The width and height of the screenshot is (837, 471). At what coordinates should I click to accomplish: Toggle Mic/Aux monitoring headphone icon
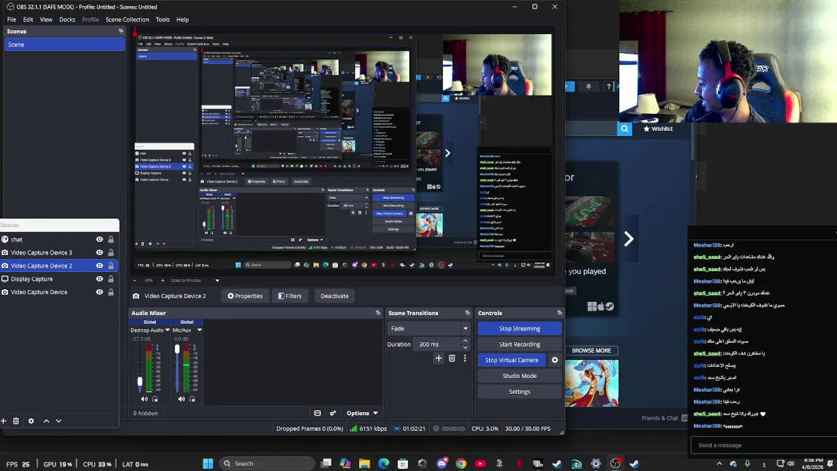(192, 399)
